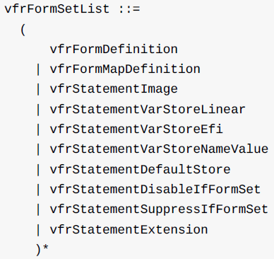The height and width of the screenshot is (259, 274).
Task: Click the vfrFormSetList rule name
Action: click(57, 9)
